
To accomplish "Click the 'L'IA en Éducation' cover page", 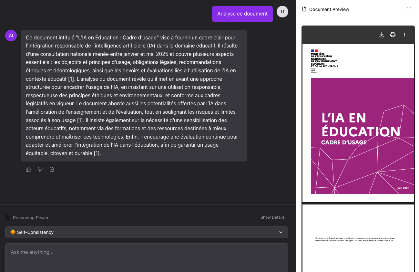I will pos(362,136).
